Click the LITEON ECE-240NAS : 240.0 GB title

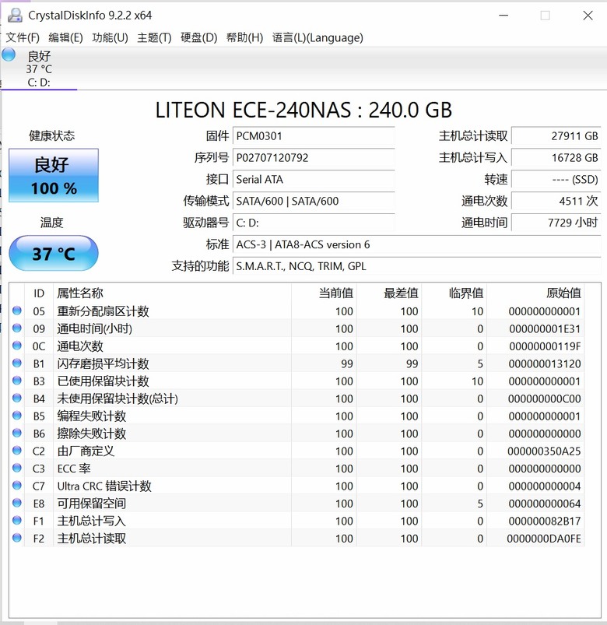pos(303,110)
